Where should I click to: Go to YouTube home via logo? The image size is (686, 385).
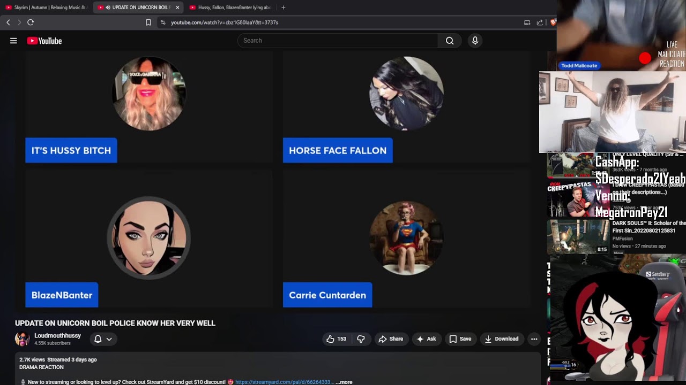point(44,41)
